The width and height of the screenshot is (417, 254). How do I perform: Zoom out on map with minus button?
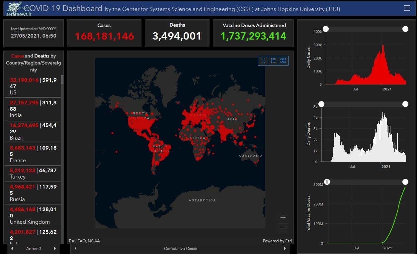pyautogui.click(x=283, y=228)
